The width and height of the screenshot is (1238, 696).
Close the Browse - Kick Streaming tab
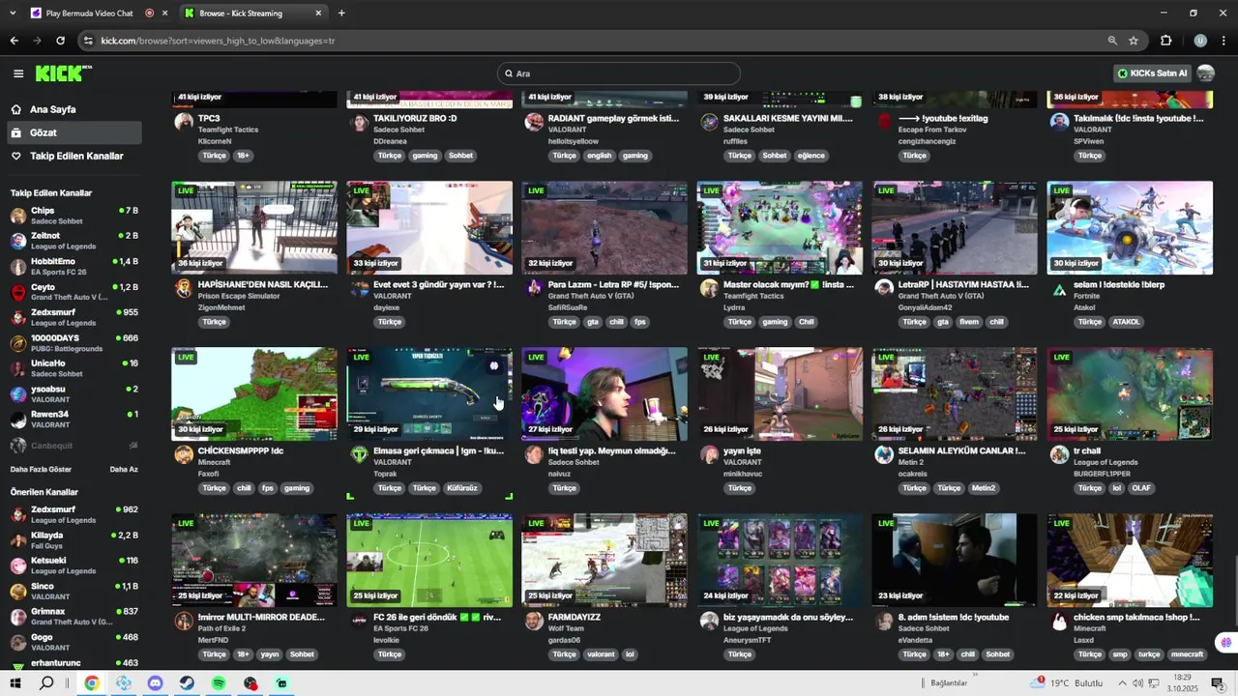click(319, 14)
